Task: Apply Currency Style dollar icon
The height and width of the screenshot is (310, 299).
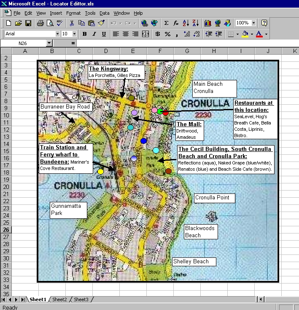Action: tap(158, 34)
